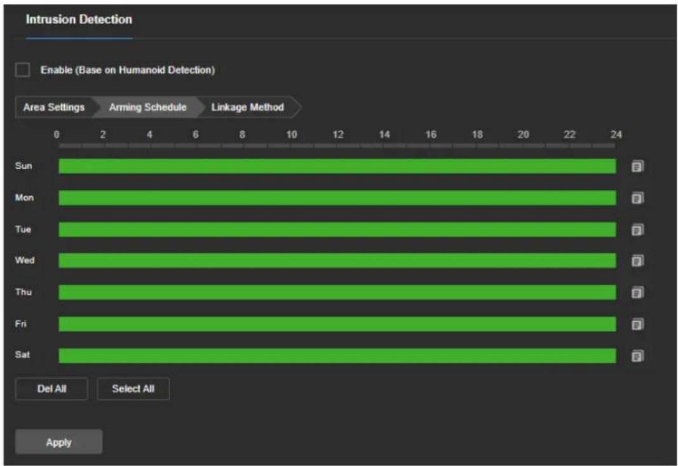Go to the Linkage Method tab
The width and height of the screenshot is (678, 466).
point(247,107)
